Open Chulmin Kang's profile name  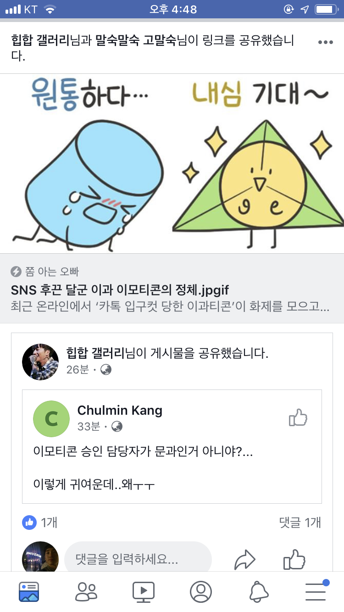coord(120,410)
